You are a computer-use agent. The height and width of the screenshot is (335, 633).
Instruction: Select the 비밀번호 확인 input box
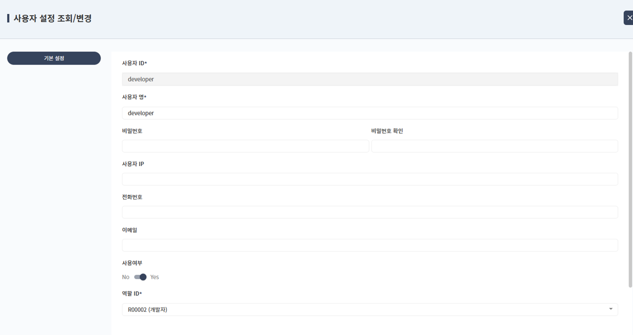(494, 146)
